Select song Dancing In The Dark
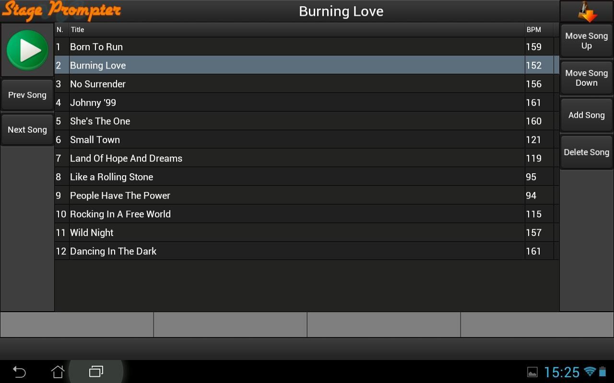Screen dimensions: 614x383 307,251
